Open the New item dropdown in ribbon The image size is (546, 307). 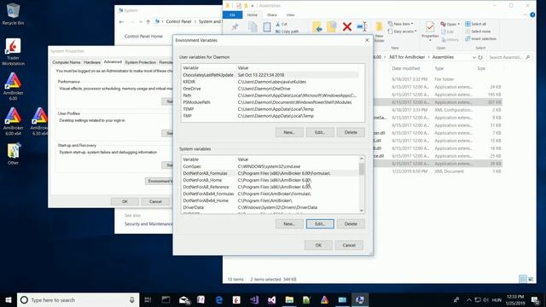point(401,24)
